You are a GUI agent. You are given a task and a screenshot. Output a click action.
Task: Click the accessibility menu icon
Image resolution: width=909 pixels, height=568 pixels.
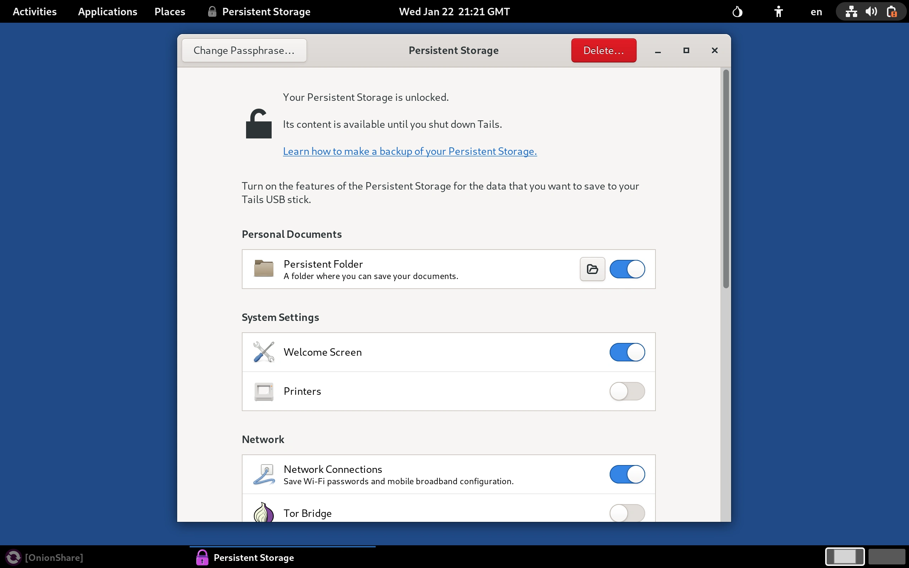778,11
